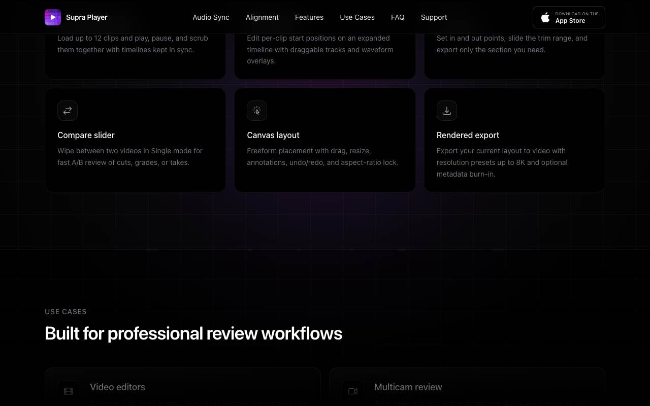Select the Rendered export card title
The image size is (650, 406).
pyautogui.click(x=468, y=135)
